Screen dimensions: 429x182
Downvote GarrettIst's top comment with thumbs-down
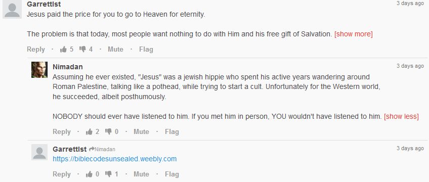coord(82,49)
